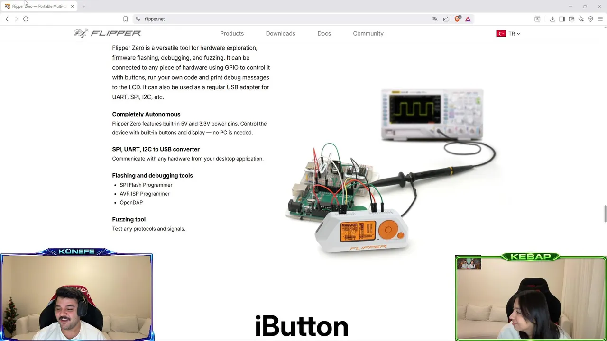The height and width of the screenshot is (341, 607).
Task: Click the 'Completely Autonomous' heading
Action: (x=146, y=114)
